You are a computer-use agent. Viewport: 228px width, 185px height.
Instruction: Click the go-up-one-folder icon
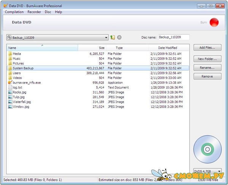pos(112,38)
